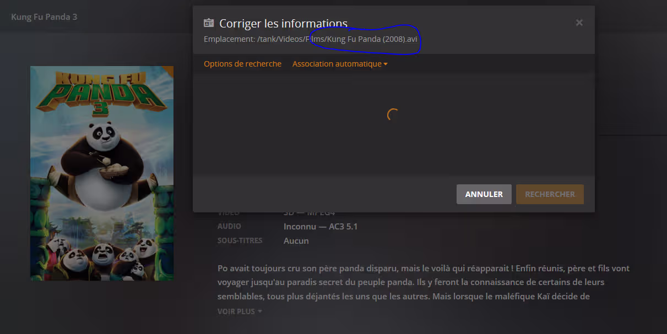Click the orange loading spinner
667x334 pixels.
click(x=393, y=114)
